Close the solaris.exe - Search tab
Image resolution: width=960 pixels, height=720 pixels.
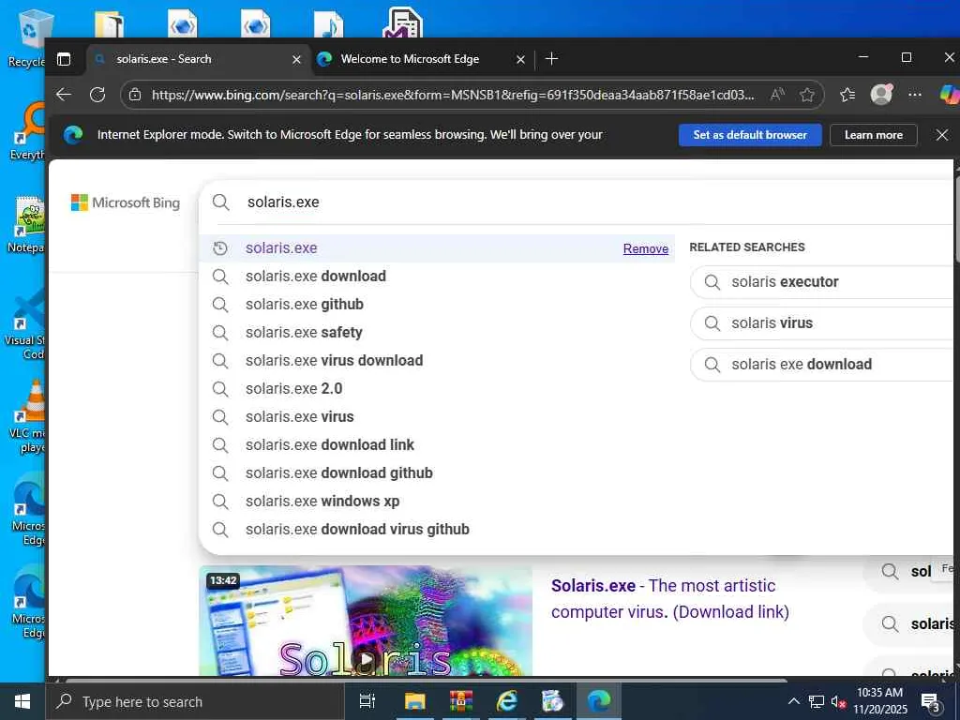(x=296, y=59)
